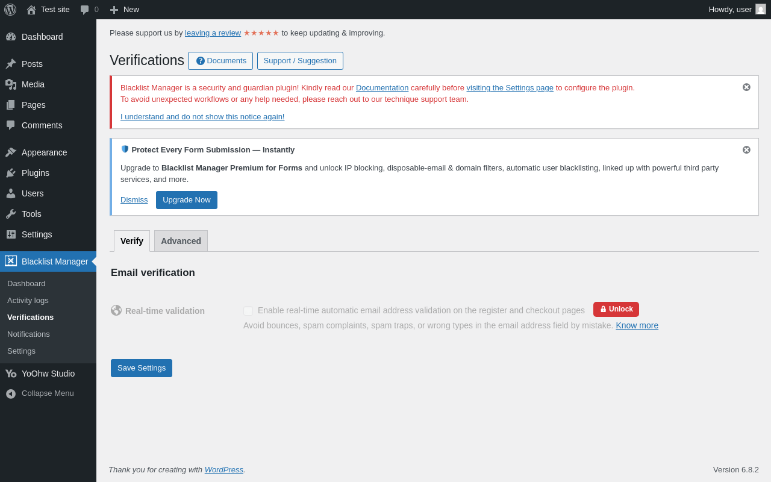Click the Real-time validation label
Viewport: 771px width, 482px height.
point(165,311)
